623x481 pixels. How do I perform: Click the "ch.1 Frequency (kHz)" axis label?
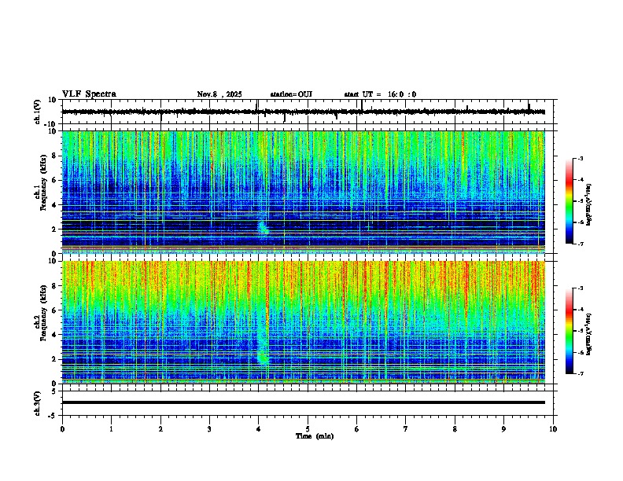coord(41,182)
